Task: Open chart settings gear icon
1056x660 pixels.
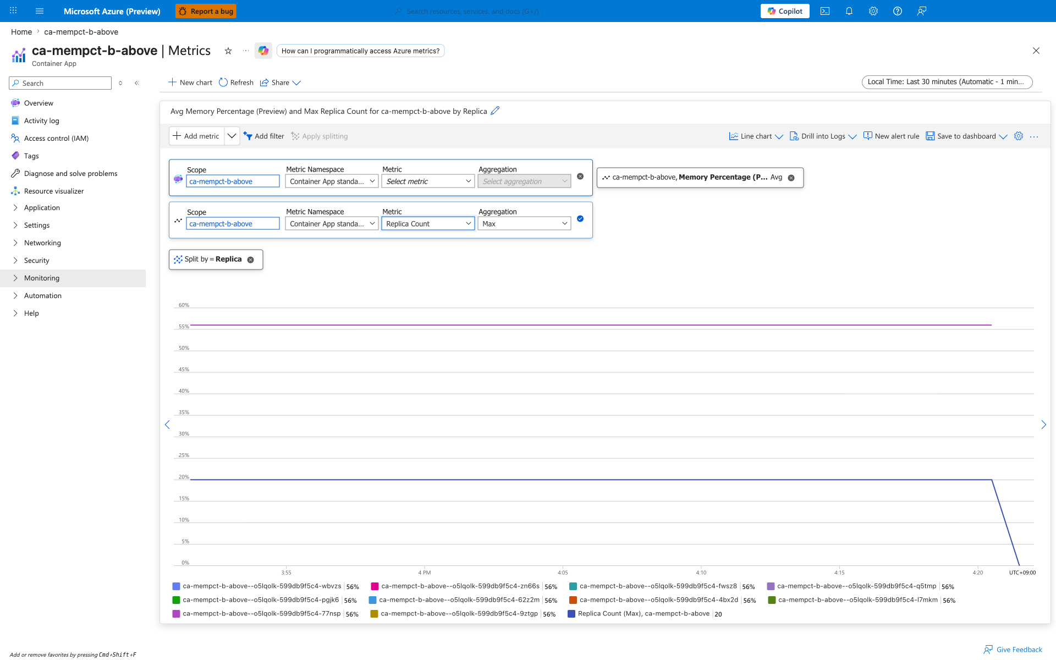Action: tap(1019, 136)
